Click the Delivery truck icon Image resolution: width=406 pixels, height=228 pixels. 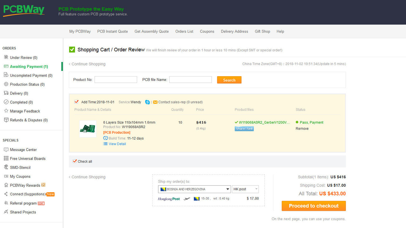6,93
